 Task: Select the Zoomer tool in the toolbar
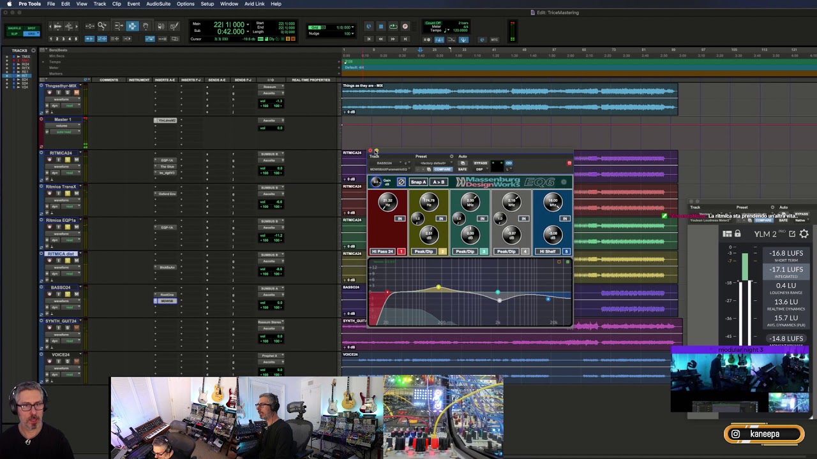[x=102, y=26]
